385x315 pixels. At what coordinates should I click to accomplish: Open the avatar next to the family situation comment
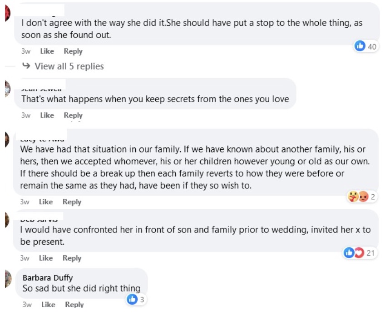(5, 139)
